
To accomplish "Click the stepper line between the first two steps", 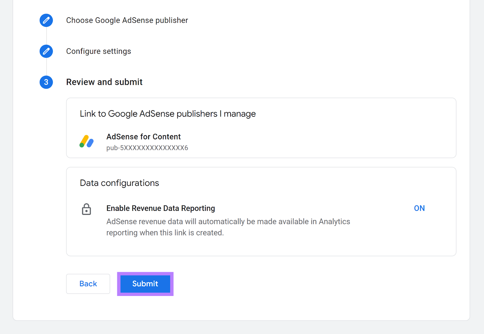I will [x=46, y=36].
